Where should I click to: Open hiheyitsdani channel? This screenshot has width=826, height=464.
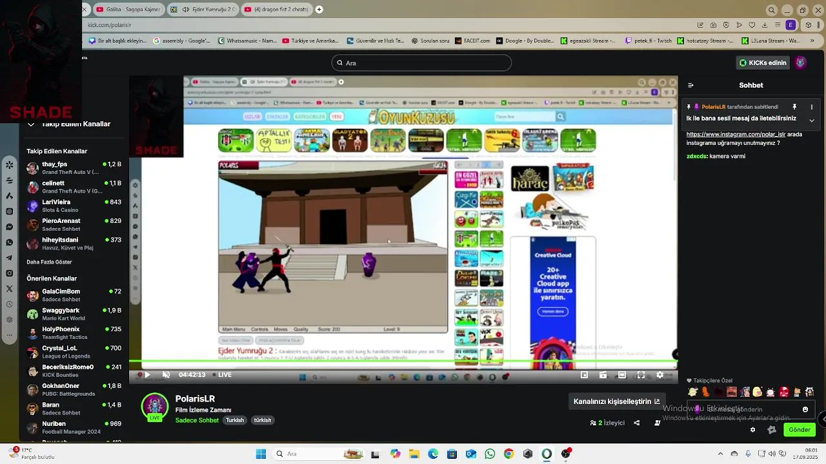(x=74, y=244)
